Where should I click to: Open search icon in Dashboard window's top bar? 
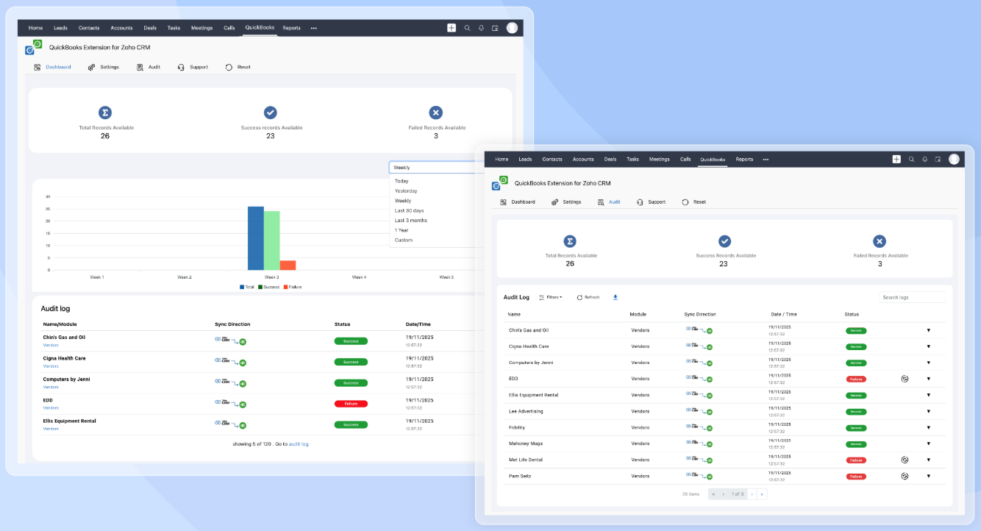[x=467, y=28]
